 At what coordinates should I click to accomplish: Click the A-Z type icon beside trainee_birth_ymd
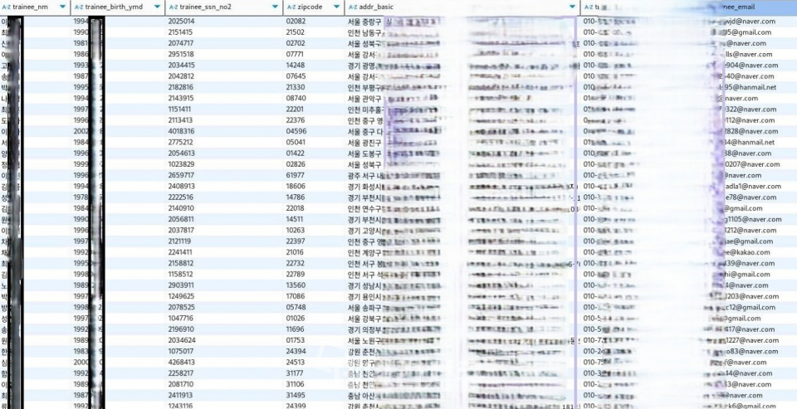79,7
